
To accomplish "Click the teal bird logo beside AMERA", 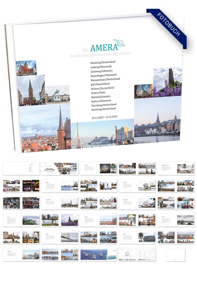I will 120,43.
